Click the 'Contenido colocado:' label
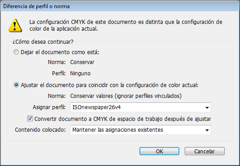The width and height of the screenshot is (240, 166). 40,130
